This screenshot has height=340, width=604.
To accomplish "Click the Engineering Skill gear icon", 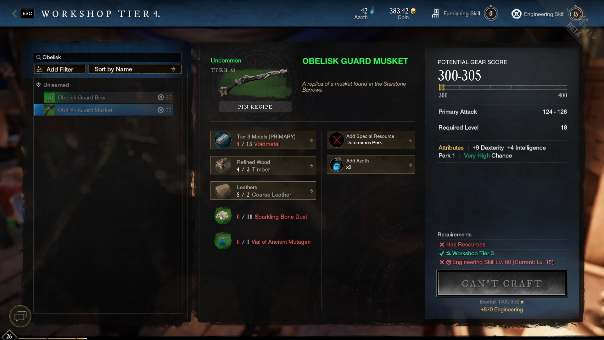I will click(x=516, y=14).
